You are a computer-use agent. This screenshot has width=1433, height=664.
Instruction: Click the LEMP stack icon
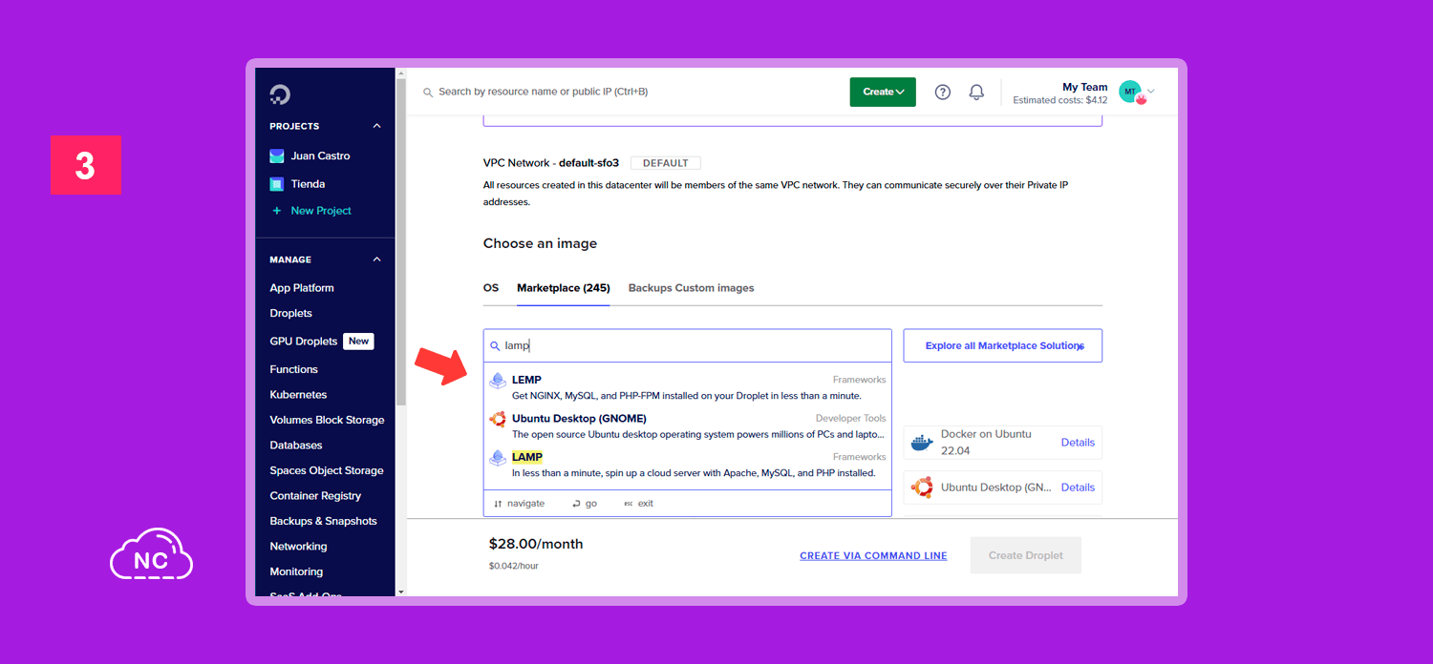497,381
